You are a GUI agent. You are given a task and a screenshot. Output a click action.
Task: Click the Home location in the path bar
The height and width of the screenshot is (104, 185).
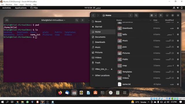(x=107, y=15)
